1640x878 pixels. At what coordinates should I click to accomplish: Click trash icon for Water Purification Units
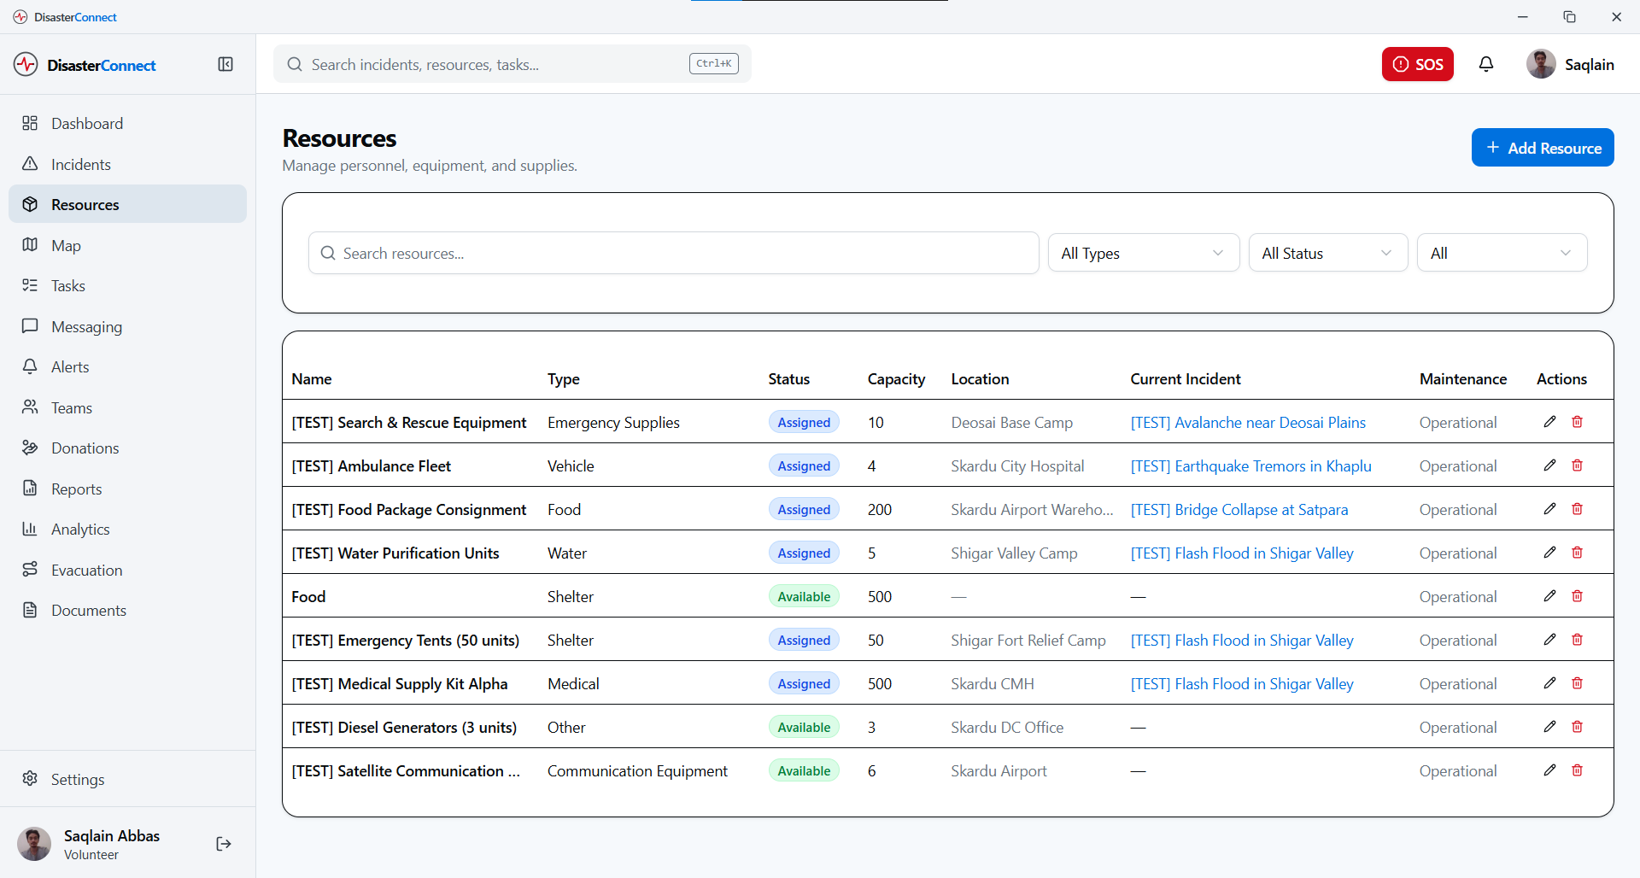pyautogui.click(x=1577, y=553)
